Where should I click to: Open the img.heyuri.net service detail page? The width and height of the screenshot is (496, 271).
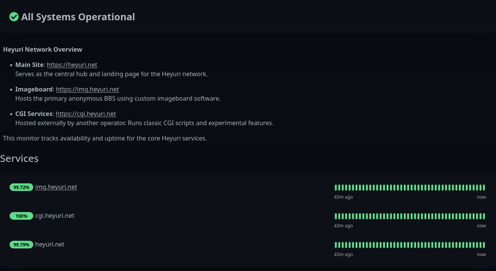[56, 187]
